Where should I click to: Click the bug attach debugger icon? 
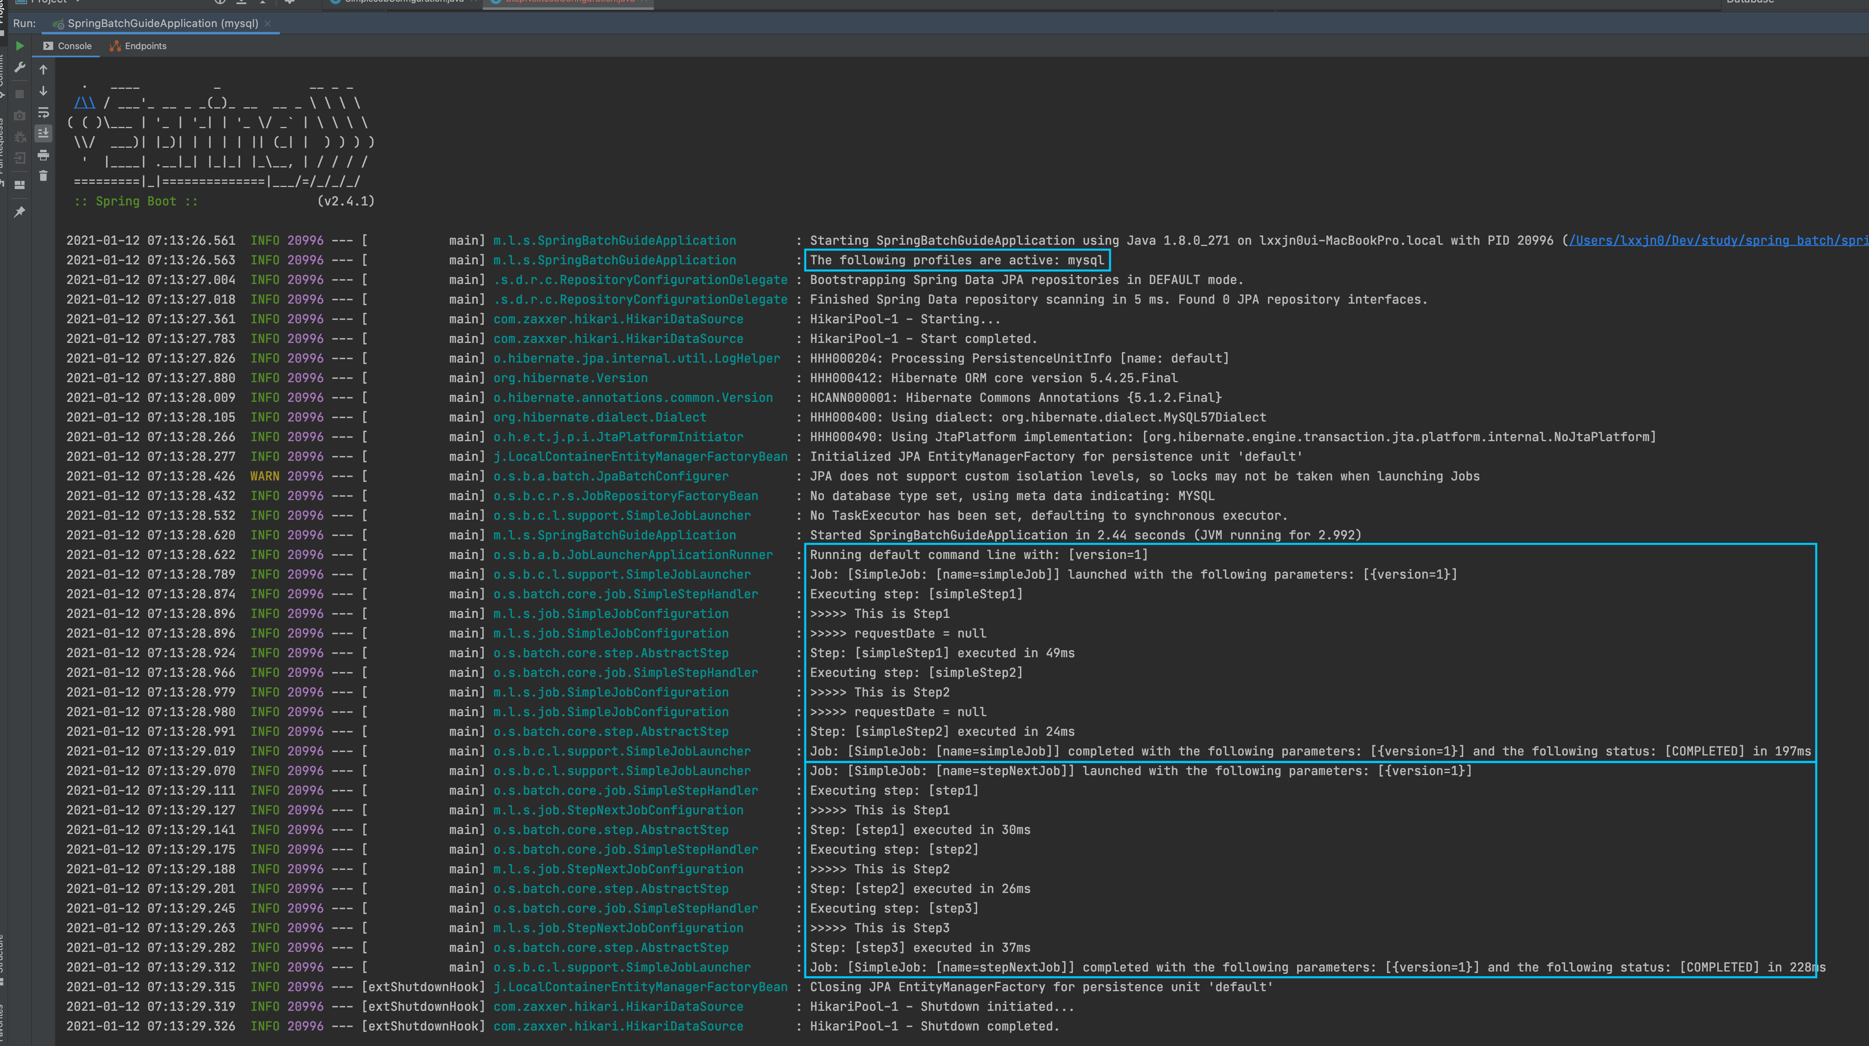(x=20, y=136)
